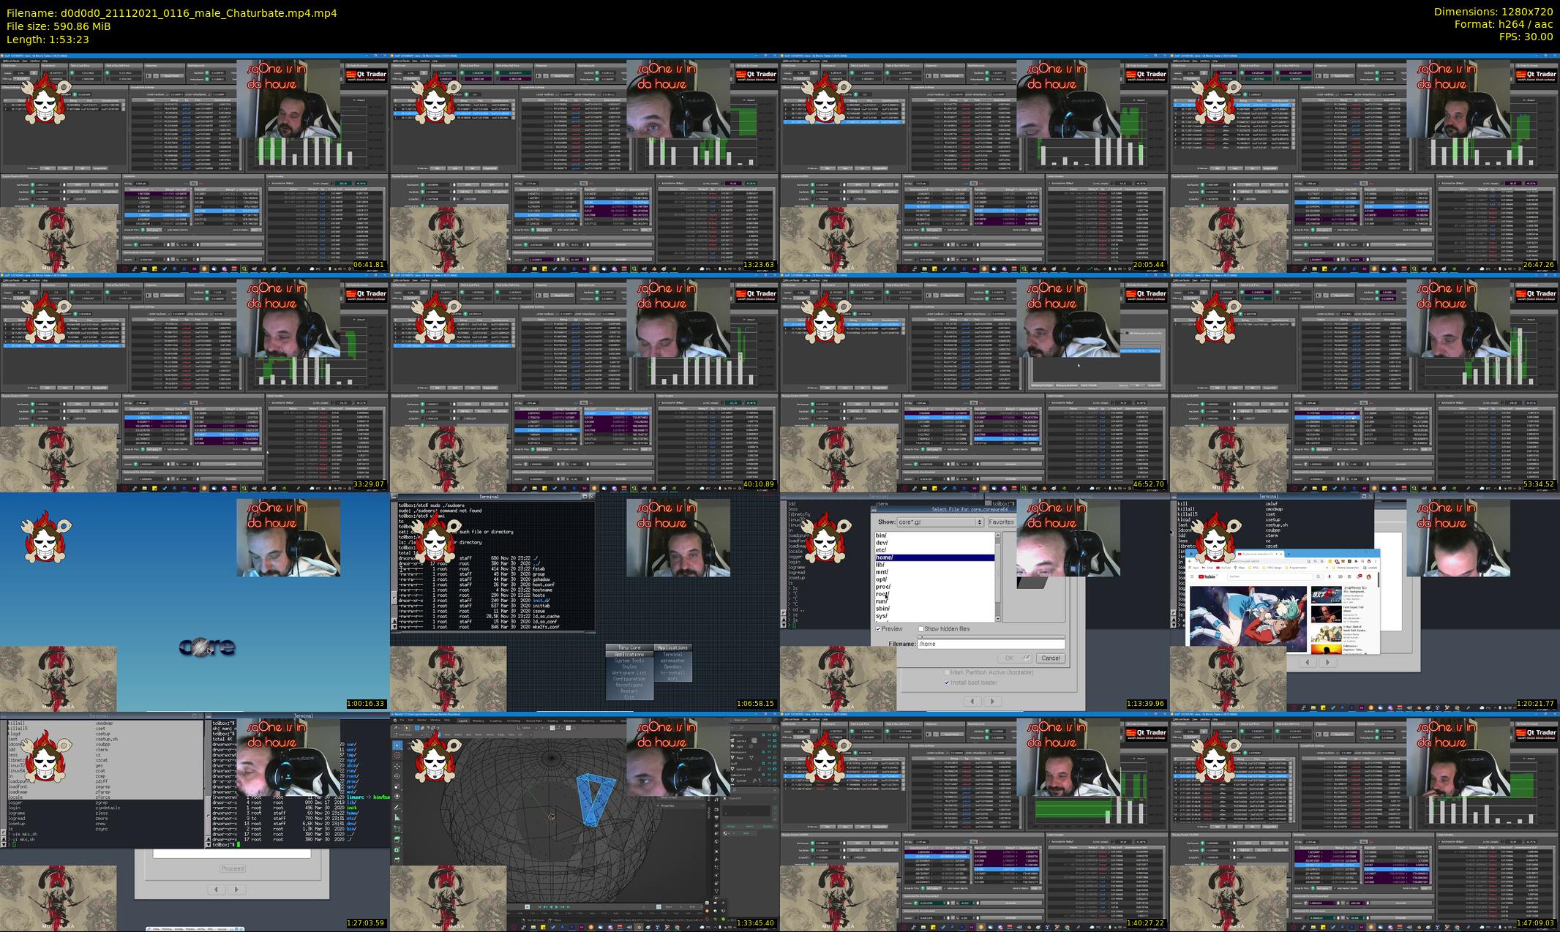Open the wrench Modifier properties tab in Blender
This screenshot has height=932, width=1560.
[716, 860]
